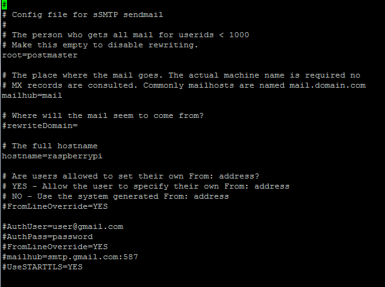Click the green cursor block at top
The image size is (385, 287).
(x=4, y=4)
